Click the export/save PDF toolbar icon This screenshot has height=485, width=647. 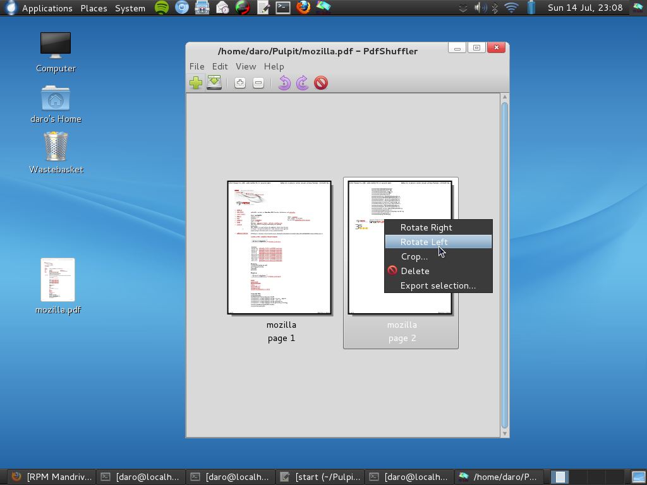coord(214,83)
